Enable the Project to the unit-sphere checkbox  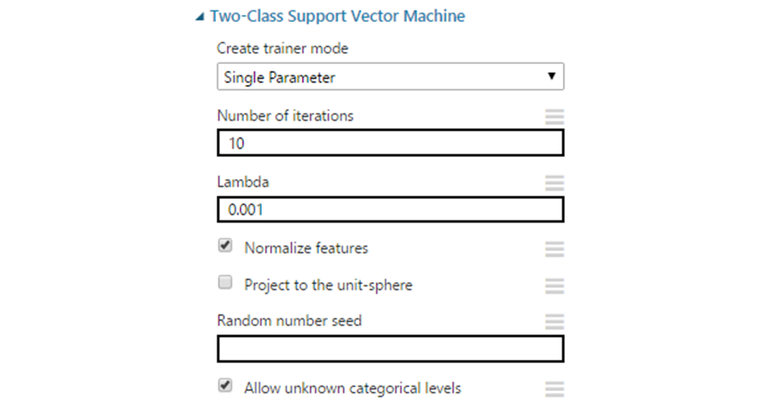(x=225, y=283)
